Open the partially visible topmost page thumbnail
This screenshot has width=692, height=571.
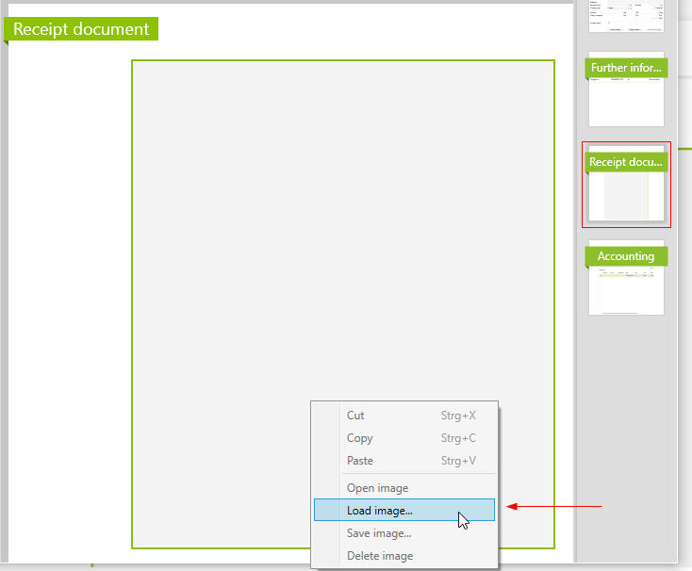point(626,17)
